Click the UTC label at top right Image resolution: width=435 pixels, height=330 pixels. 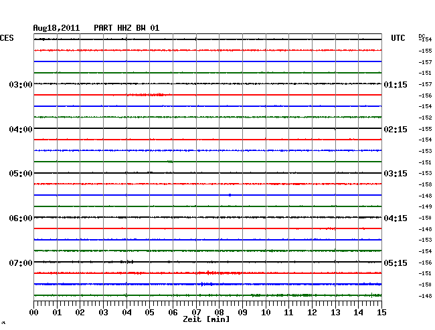tap(398, 38)
